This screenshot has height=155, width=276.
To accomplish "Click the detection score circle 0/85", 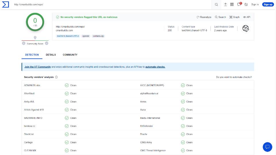I will pos(35,22).
